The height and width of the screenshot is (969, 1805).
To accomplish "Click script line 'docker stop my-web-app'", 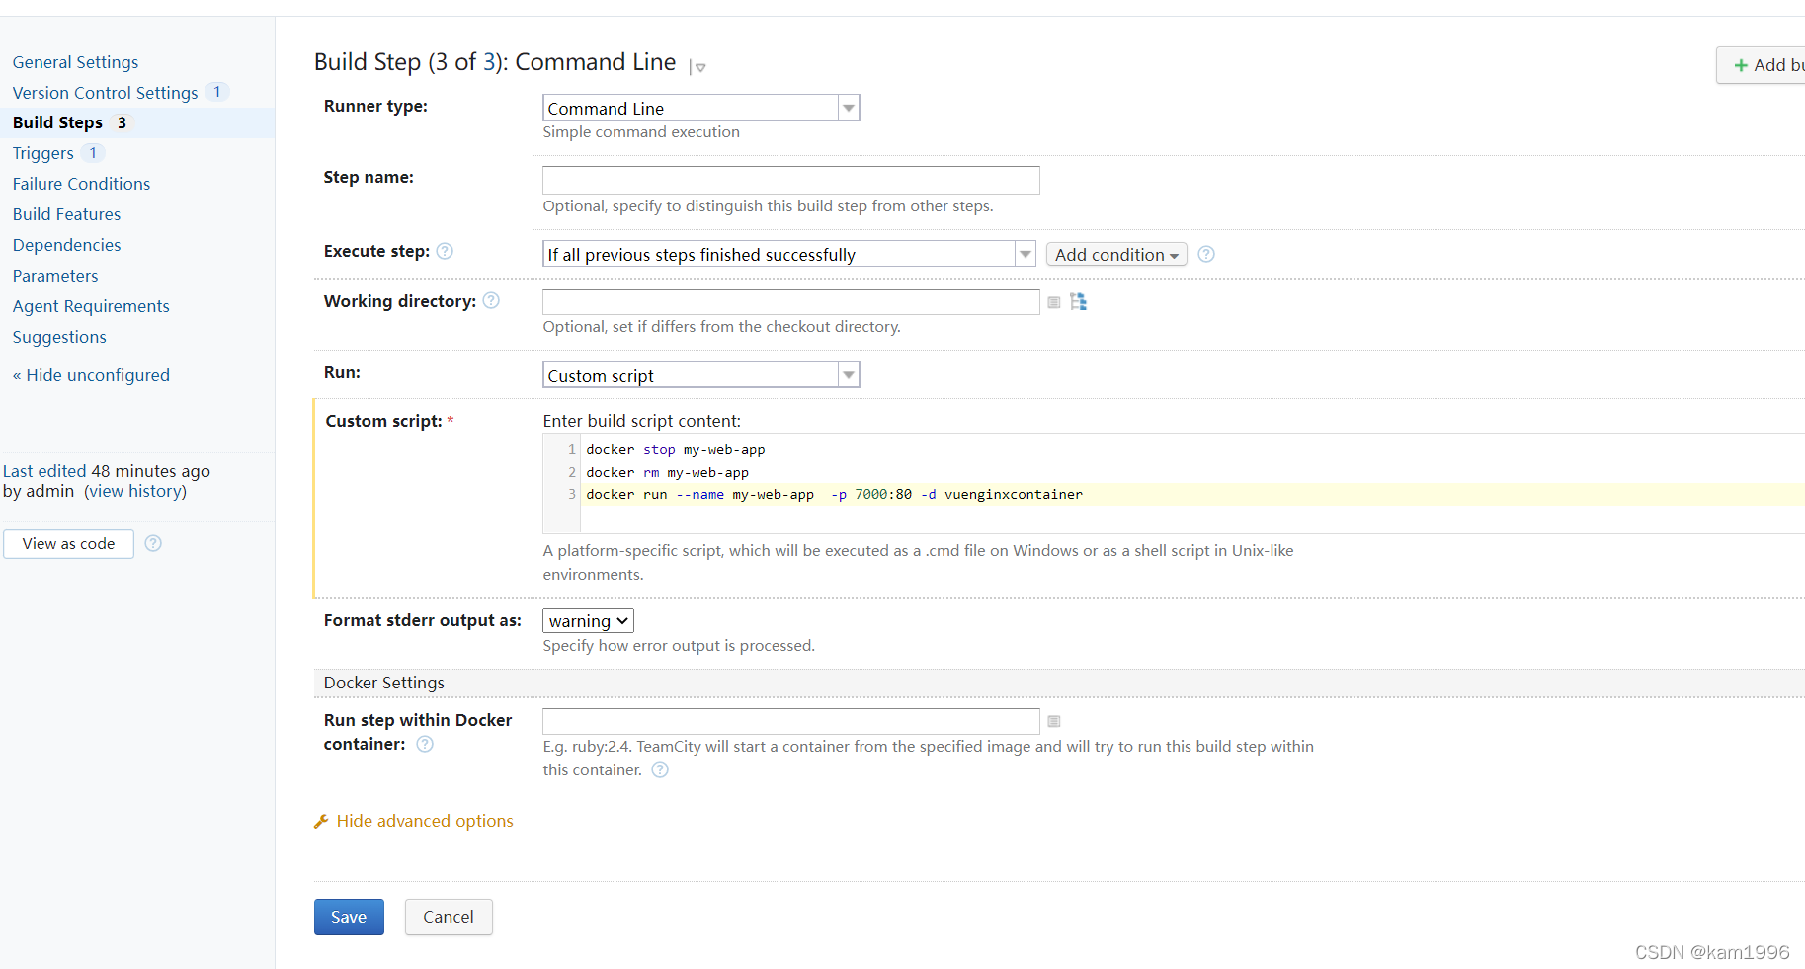I will (676, 449).
